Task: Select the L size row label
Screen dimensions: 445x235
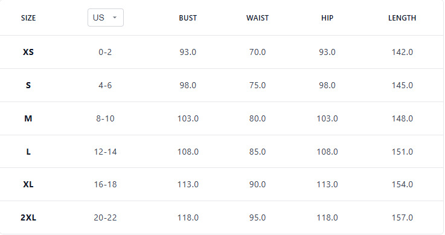Action: tap(28, 152)
